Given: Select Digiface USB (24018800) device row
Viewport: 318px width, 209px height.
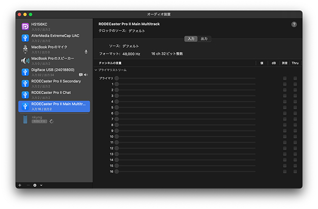Looking at the screenshot, I should (x=54, y=72).
